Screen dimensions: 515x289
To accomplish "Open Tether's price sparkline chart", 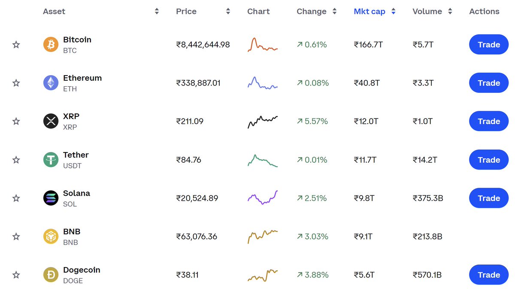I will point(263,160).
